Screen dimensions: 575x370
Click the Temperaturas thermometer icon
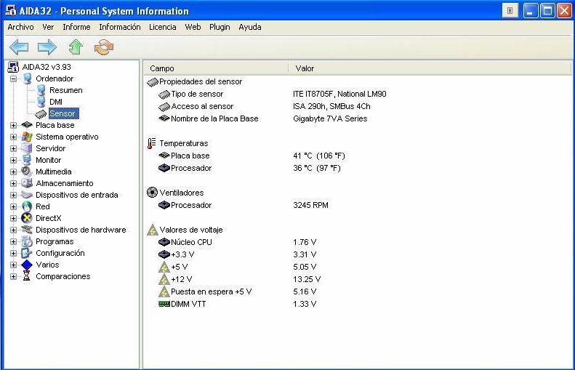pos(151,143)
